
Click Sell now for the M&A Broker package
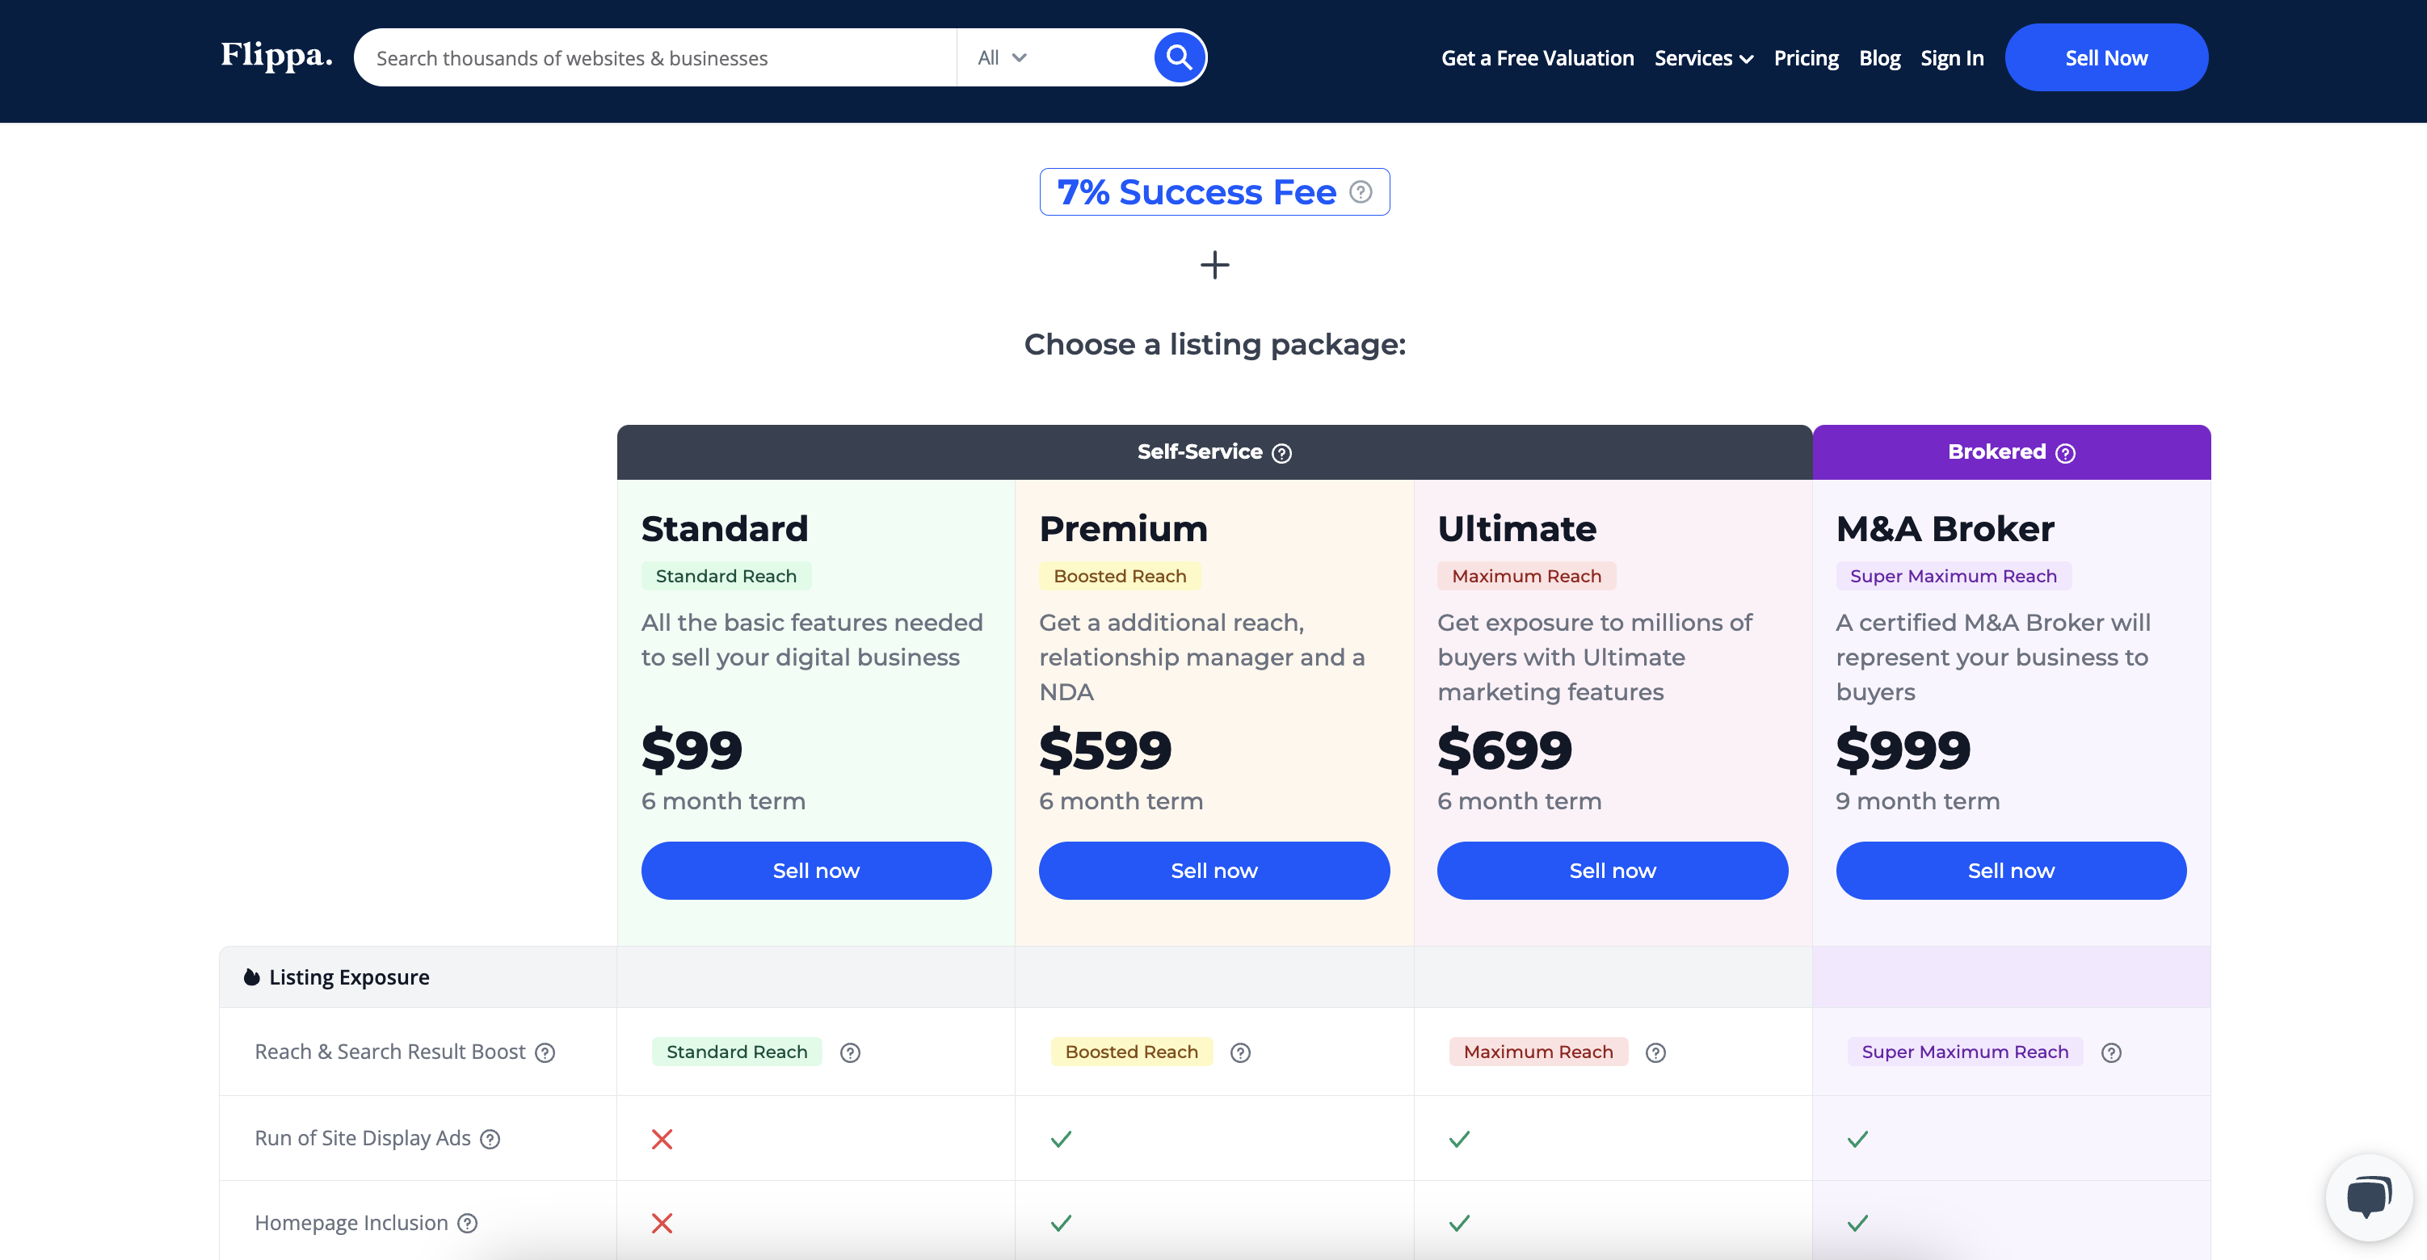[x=2011, y=870]
